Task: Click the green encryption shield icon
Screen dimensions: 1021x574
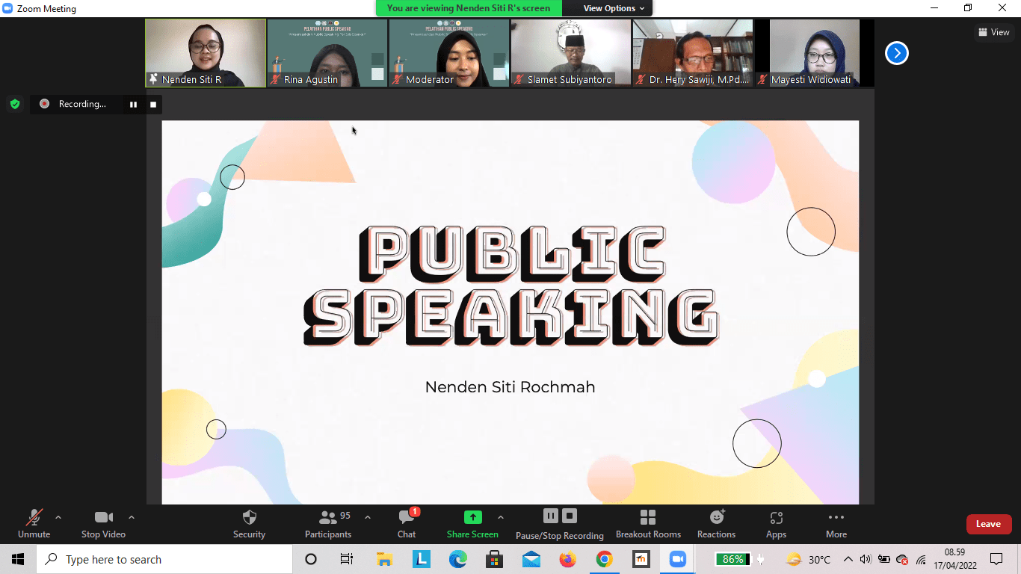Action: click(x=15, y=104)
